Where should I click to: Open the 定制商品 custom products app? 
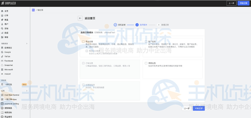8,108
